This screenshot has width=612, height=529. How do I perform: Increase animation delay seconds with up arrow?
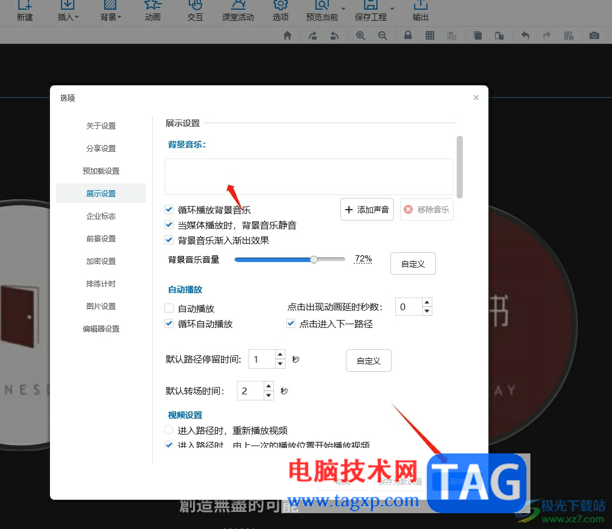coord(427,302)
